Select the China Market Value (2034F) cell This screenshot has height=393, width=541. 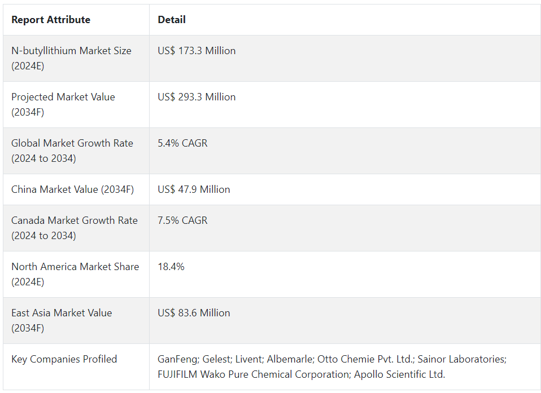(76, 189)
